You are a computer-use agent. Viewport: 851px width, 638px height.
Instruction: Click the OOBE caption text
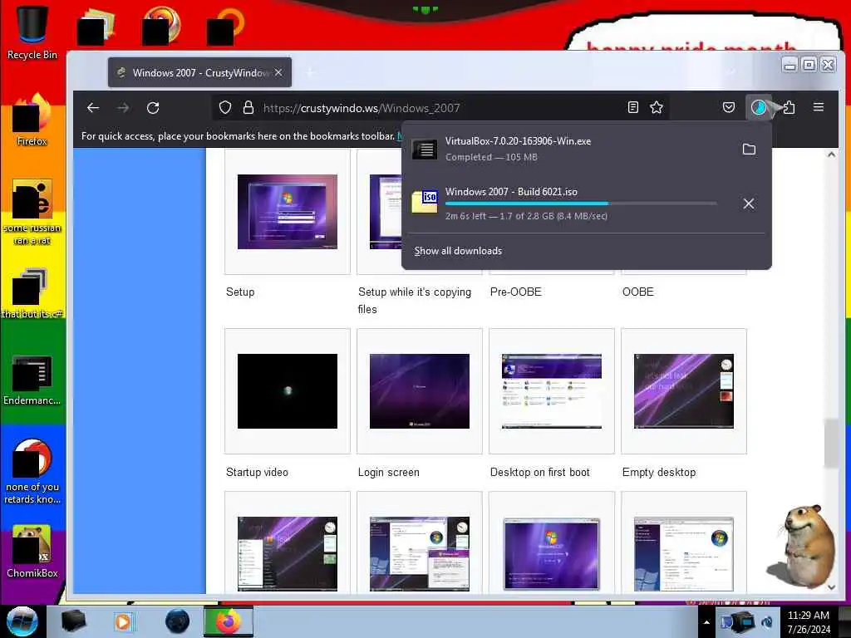click(x=637, y=292)
